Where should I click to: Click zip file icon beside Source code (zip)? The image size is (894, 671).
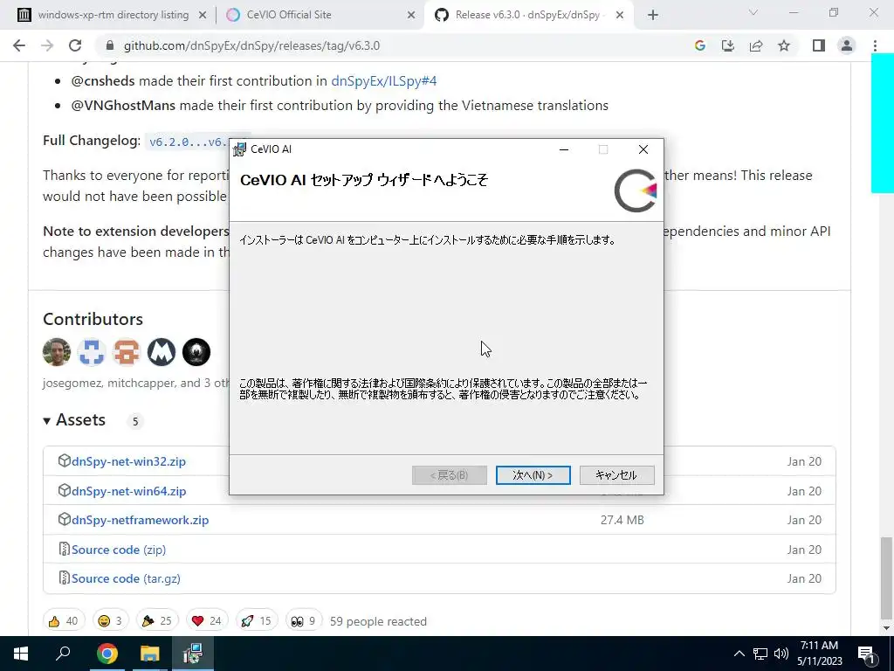point(65,549)
